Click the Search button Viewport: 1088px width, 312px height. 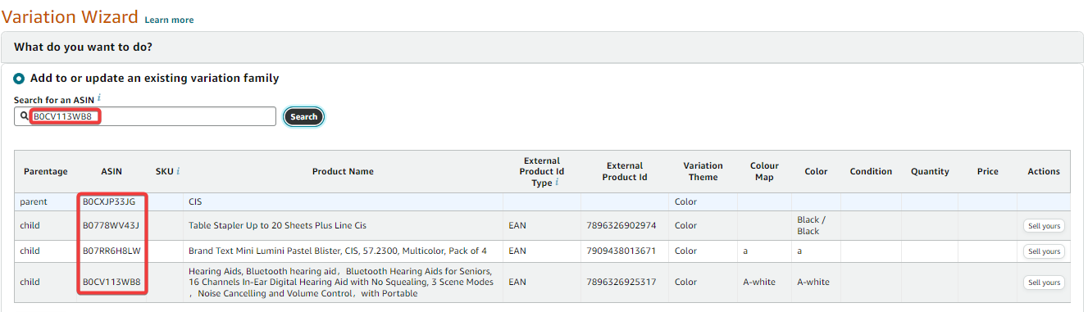click(304, 117)
